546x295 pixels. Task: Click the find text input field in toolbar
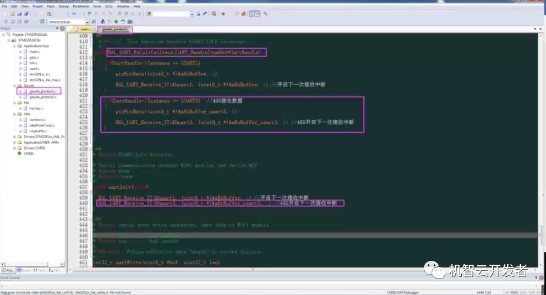pos(171,14)
